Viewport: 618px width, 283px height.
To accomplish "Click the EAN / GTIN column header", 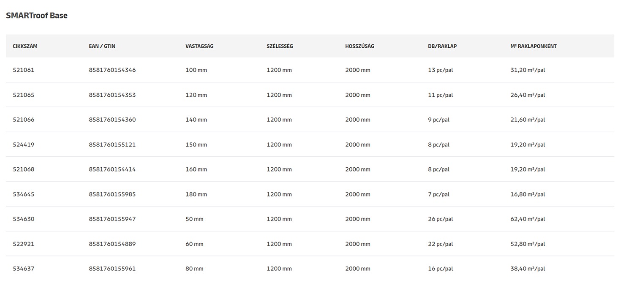I will (102, 46).
